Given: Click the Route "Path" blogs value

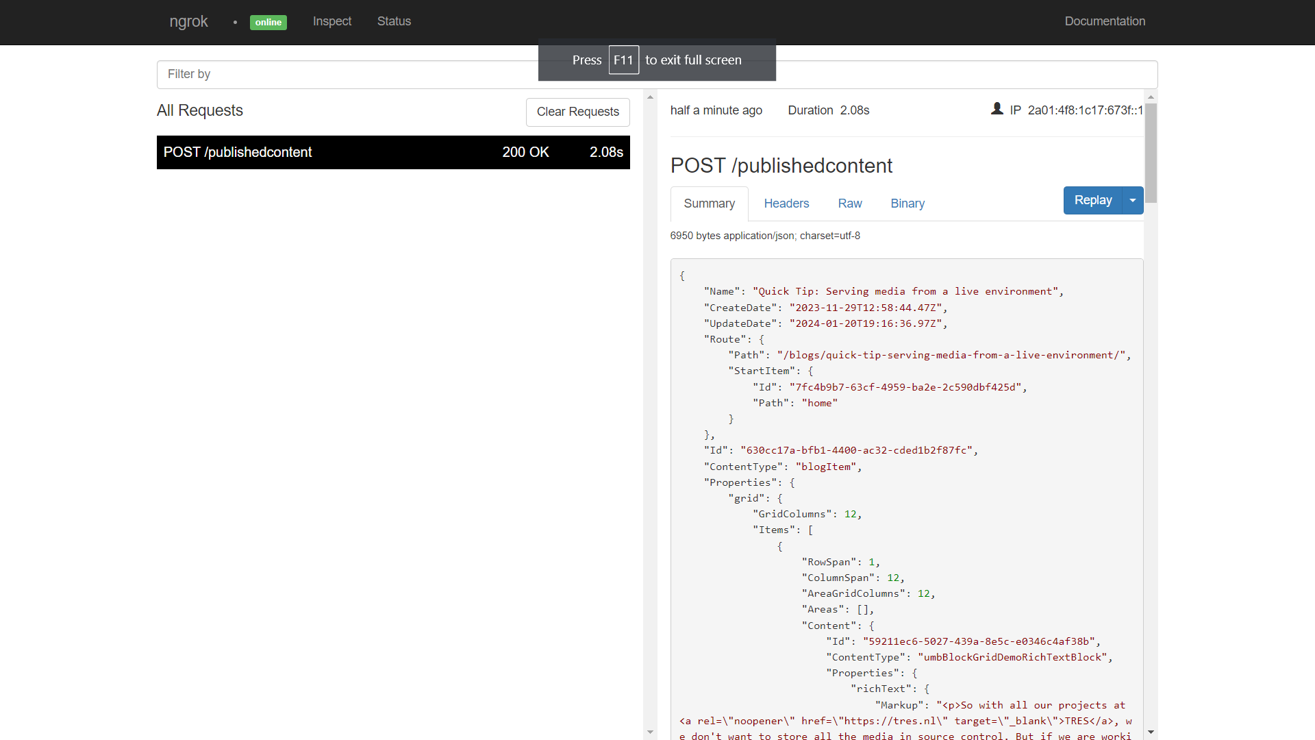Looking at the screenshot, I should (951, 355).
